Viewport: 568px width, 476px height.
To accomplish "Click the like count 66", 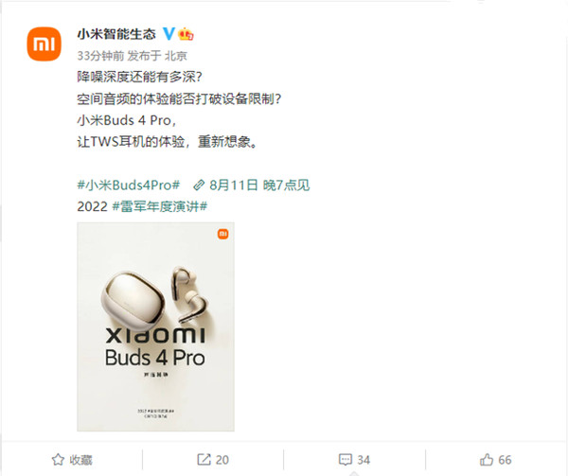I will (505, 460).
